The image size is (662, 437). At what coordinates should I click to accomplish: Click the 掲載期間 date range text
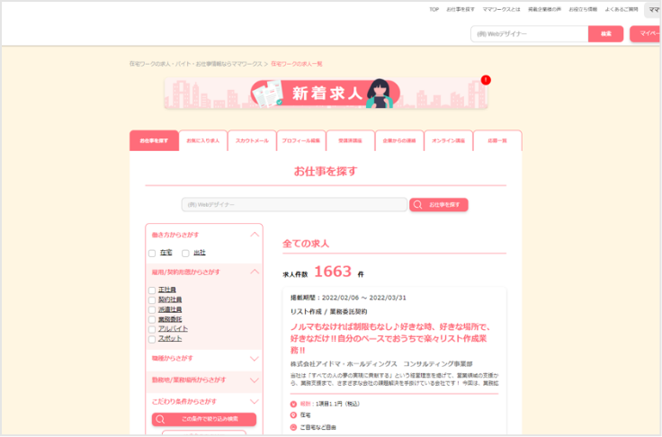tap(348, 299)
